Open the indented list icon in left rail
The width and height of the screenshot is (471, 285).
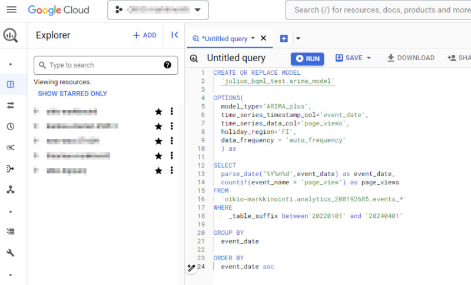(x=11, y=231)
